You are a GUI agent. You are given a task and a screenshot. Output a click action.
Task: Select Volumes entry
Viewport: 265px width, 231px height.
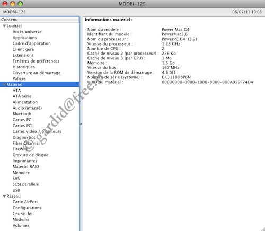pos(21,225)
